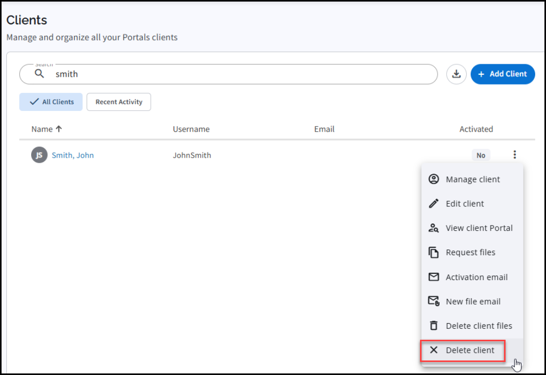Click the download export icon button
Image resolution: width=546 pixels, height=375 pixels.
(456, 74)
